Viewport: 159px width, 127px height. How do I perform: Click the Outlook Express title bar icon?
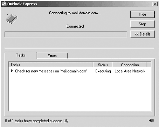pos(4,4)
